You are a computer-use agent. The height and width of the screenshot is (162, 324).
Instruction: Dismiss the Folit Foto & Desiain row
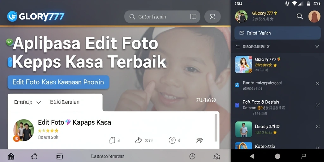coord(318,105)
